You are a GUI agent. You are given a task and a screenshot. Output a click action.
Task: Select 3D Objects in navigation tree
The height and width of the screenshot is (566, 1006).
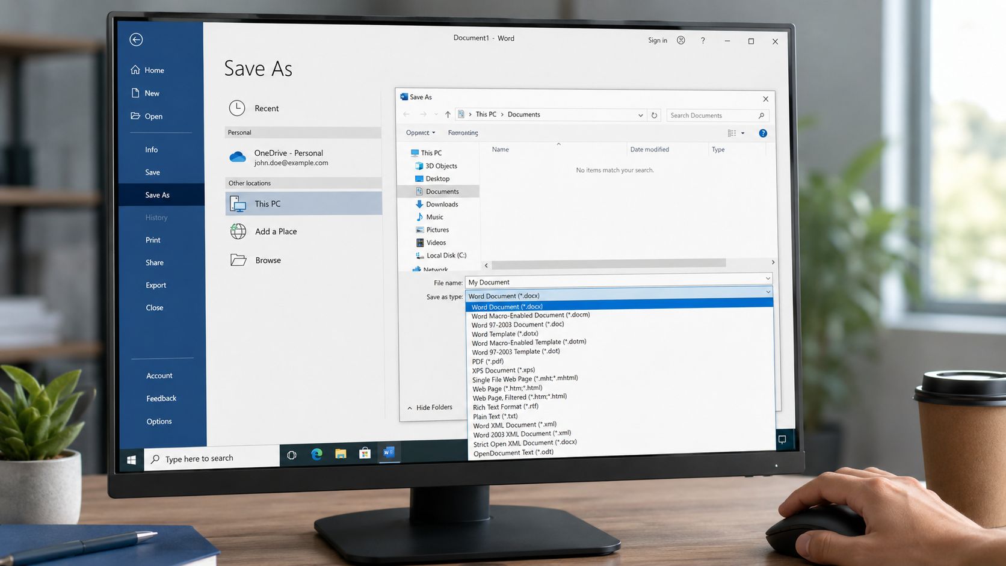(436, 166)
